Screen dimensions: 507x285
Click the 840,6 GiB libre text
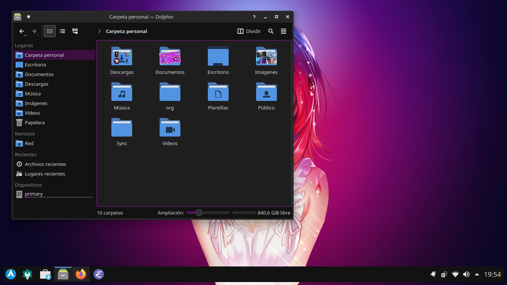(274, 213)
